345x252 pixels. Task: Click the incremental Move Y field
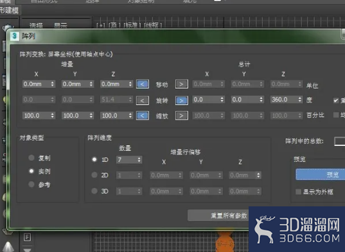(x=78, y=84)
